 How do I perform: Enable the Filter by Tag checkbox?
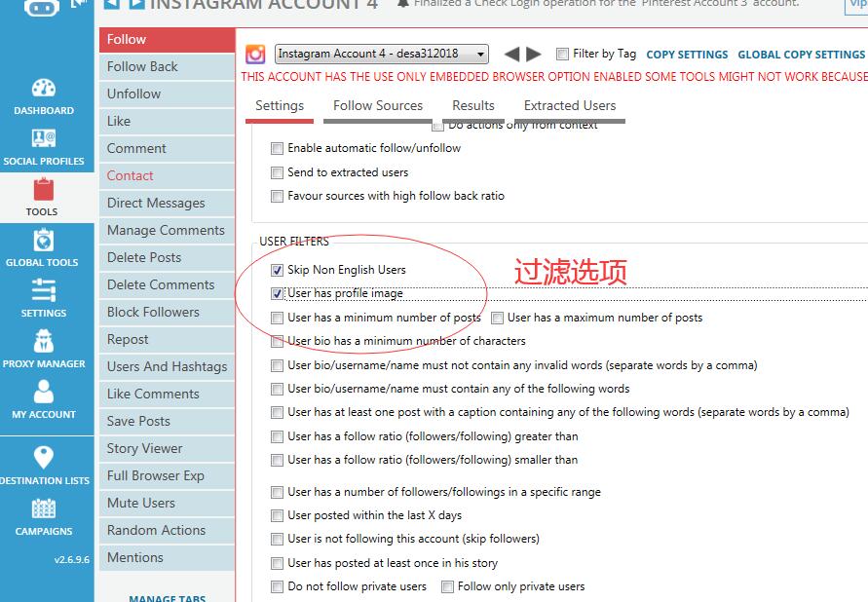tap(562, 55)
